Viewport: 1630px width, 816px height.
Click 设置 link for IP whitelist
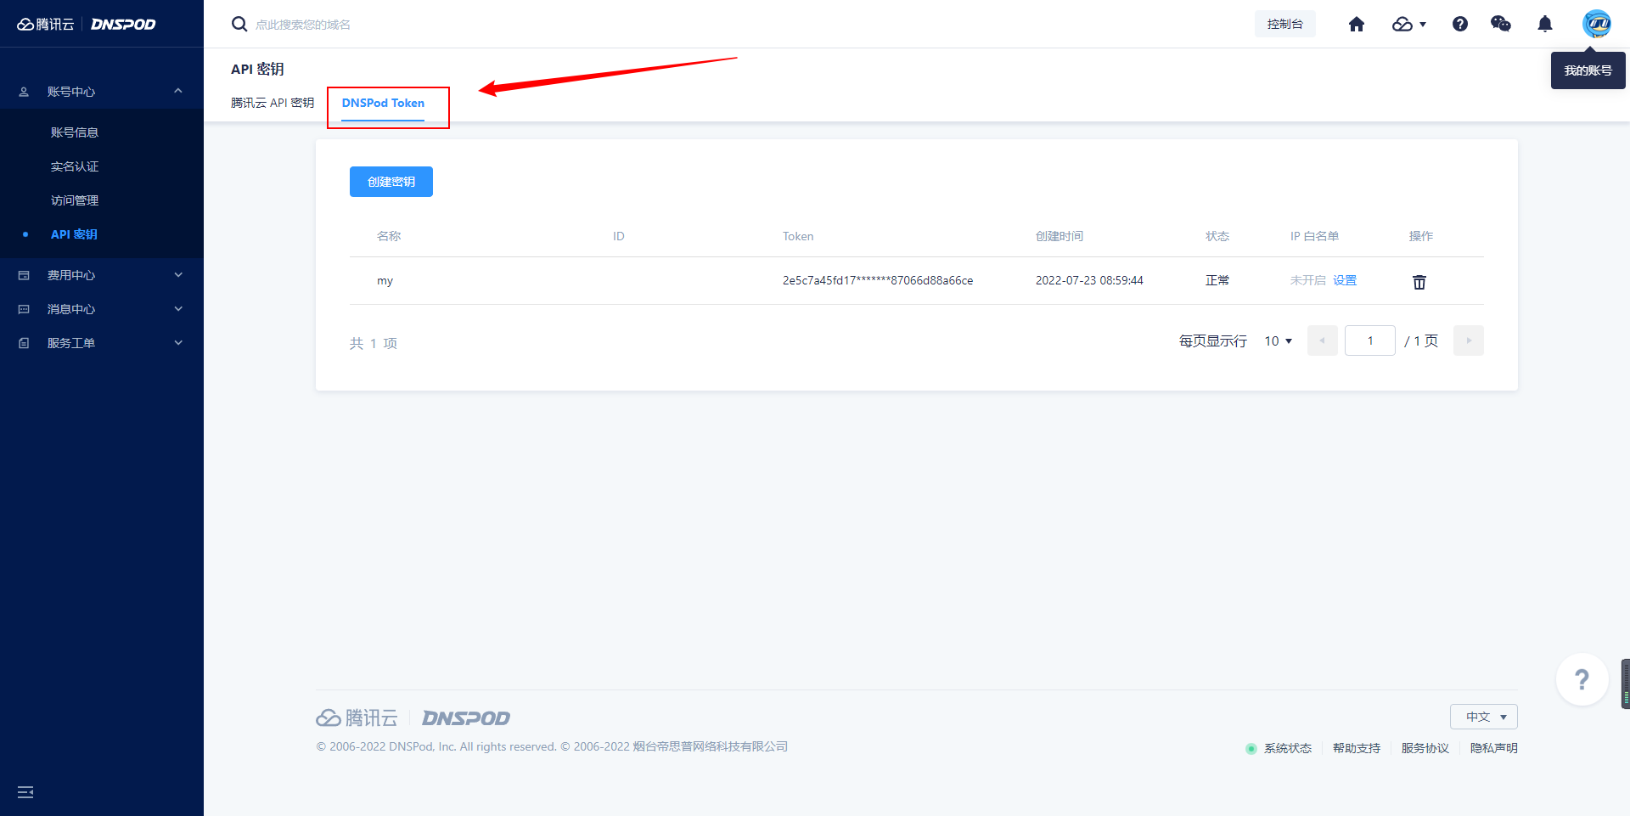[x=1345, y=280]
